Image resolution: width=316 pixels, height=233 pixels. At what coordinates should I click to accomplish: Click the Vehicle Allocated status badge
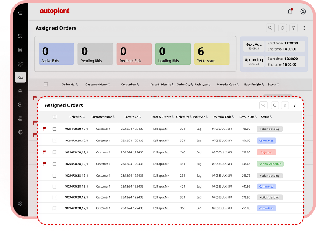(x=270, y=164)
